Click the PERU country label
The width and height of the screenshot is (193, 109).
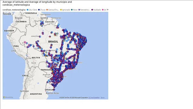(x=16, y=46)
